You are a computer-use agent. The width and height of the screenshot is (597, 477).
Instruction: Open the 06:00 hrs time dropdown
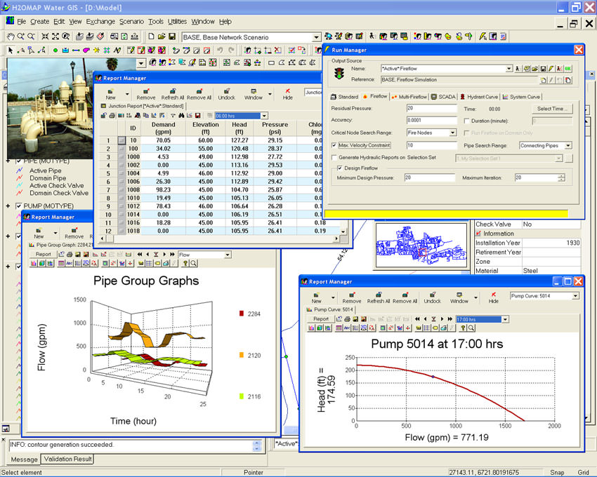click(x=264, y=116)
